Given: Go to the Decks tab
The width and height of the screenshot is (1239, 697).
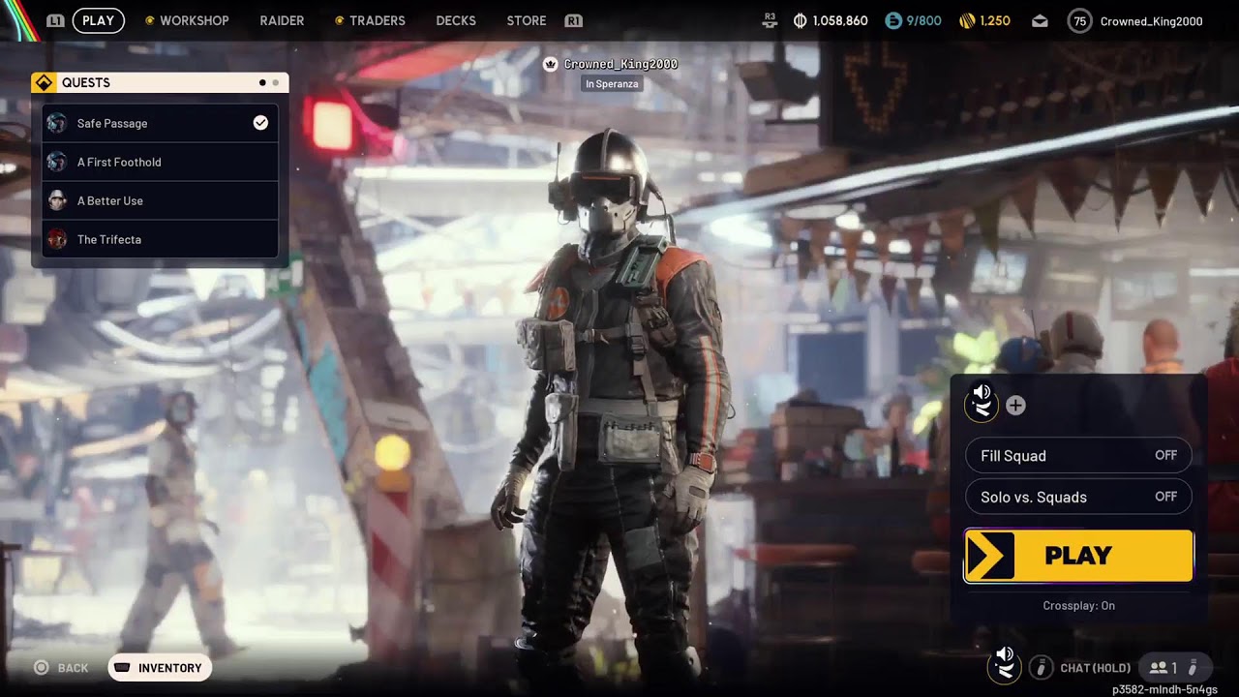Looking at the screenshot, I should tap(456, 20).
